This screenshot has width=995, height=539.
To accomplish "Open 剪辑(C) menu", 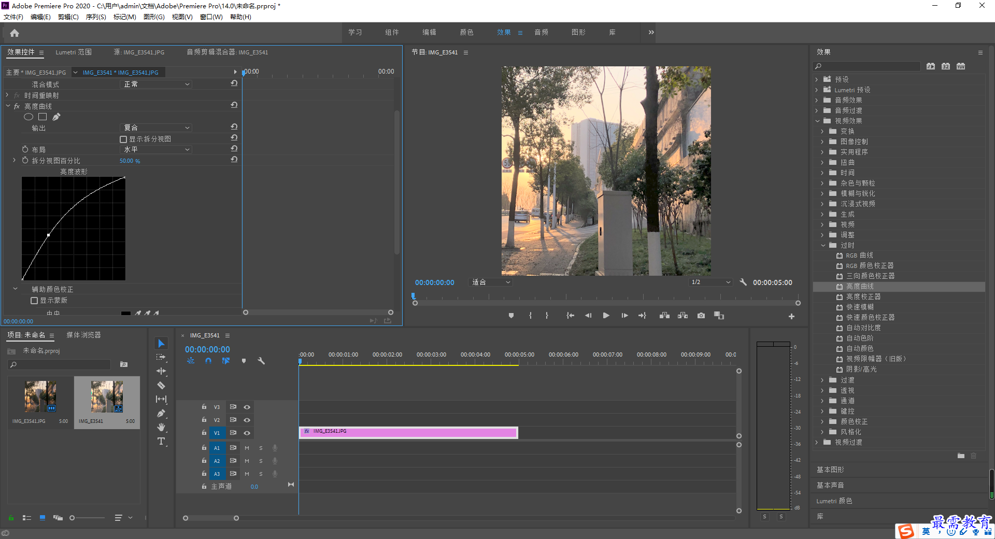I will (x=68, y=17).
